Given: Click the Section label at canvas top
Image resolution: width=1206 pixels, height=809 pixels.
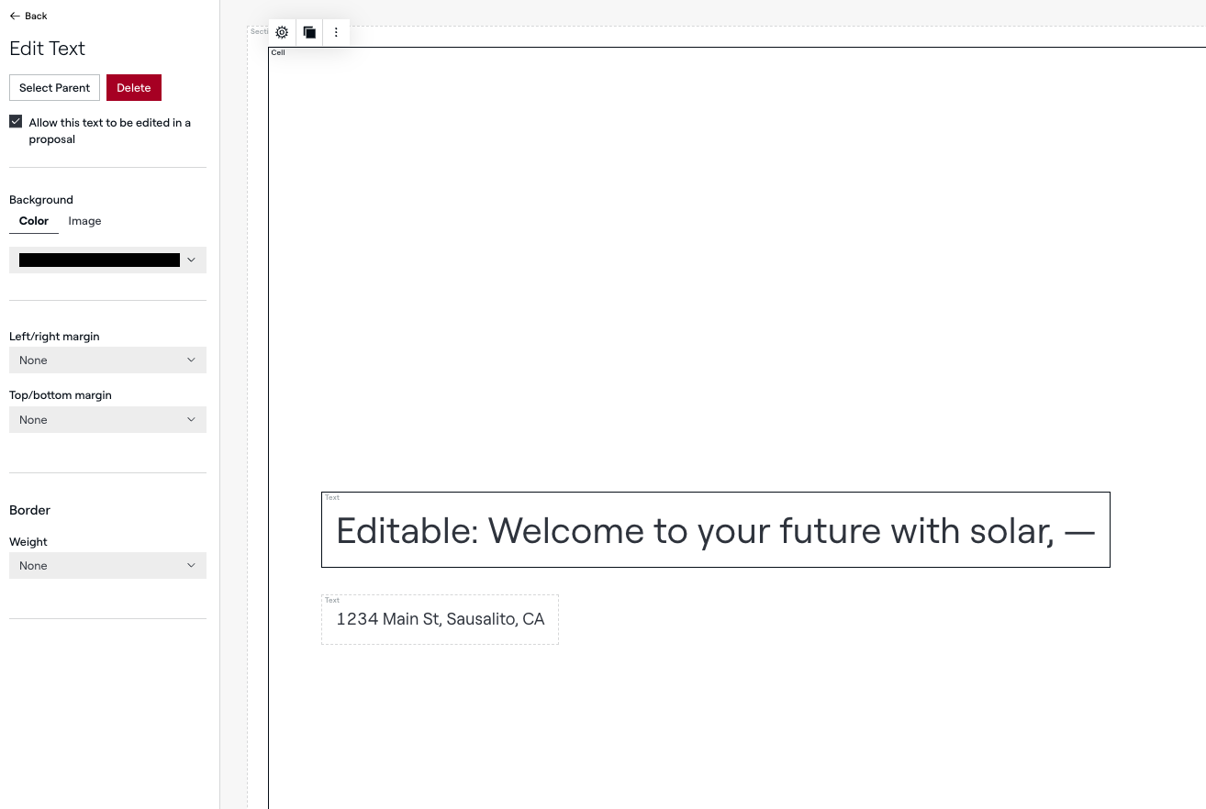Looking at the screenshot, I should tap(258, 31).
